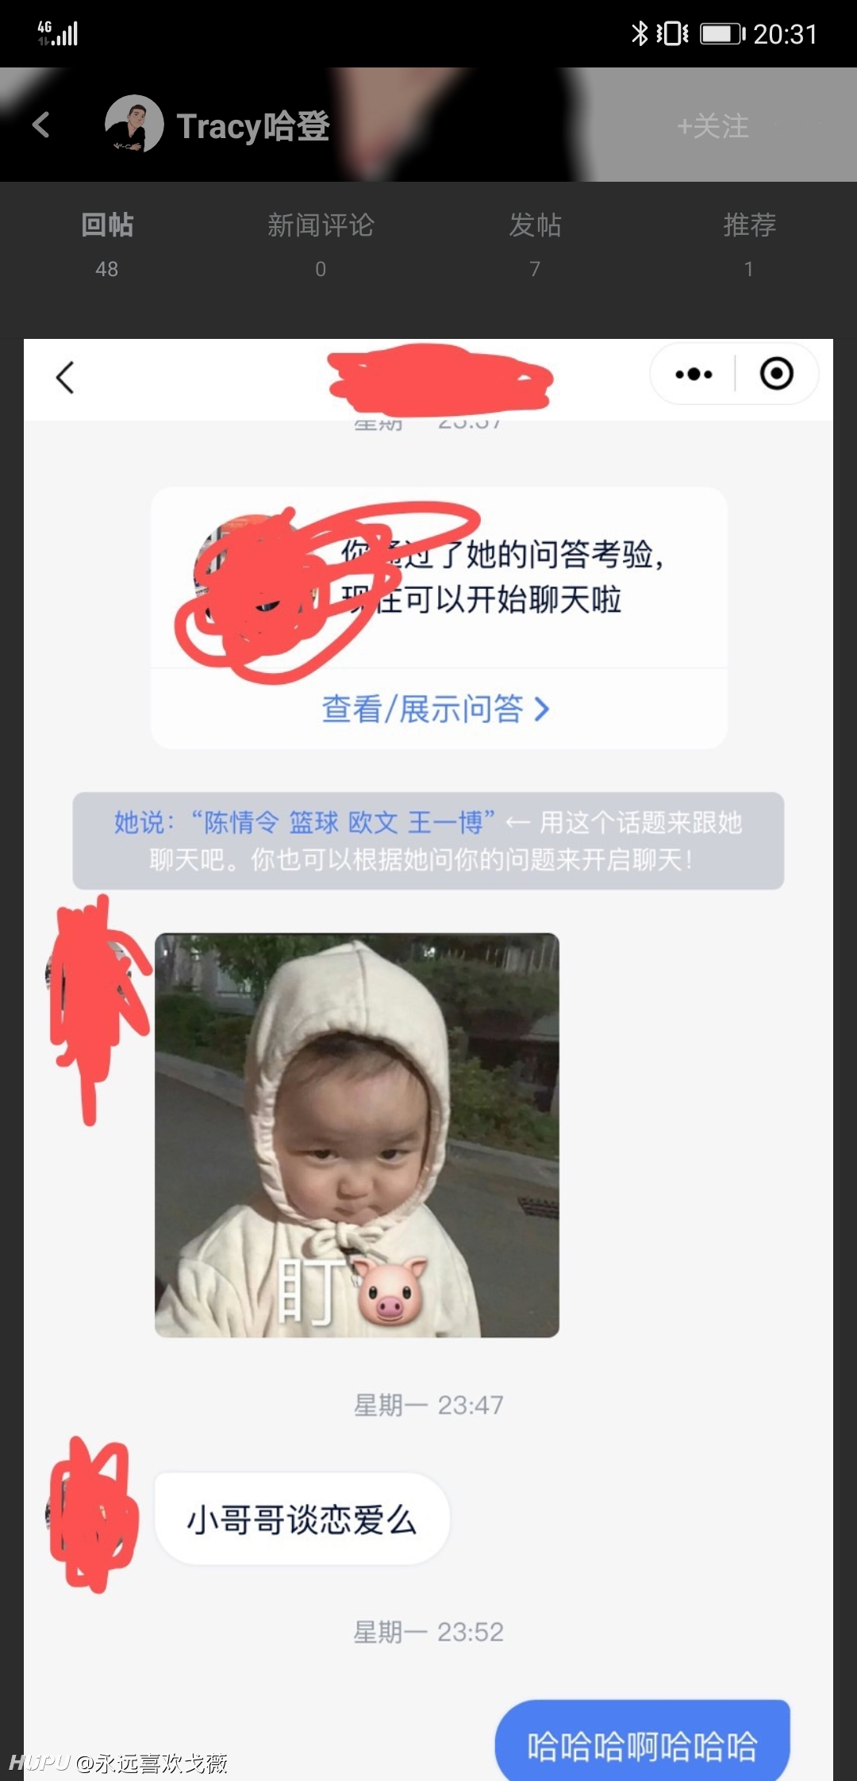Screen dimensions: 857x1781
Task: Follow user with +关注 button
Action: pyautogui.click(x=713, y=126)
